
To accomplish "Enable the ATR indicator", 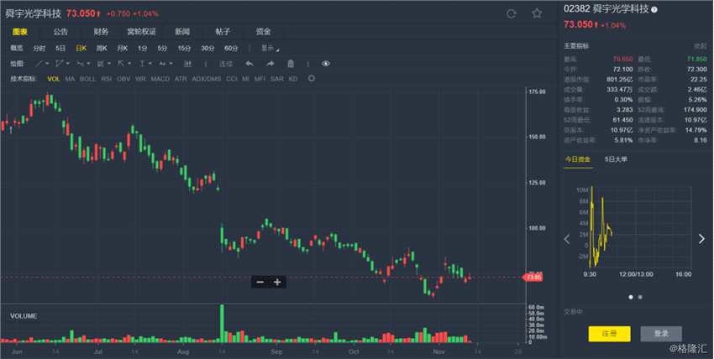I will 181,79.
